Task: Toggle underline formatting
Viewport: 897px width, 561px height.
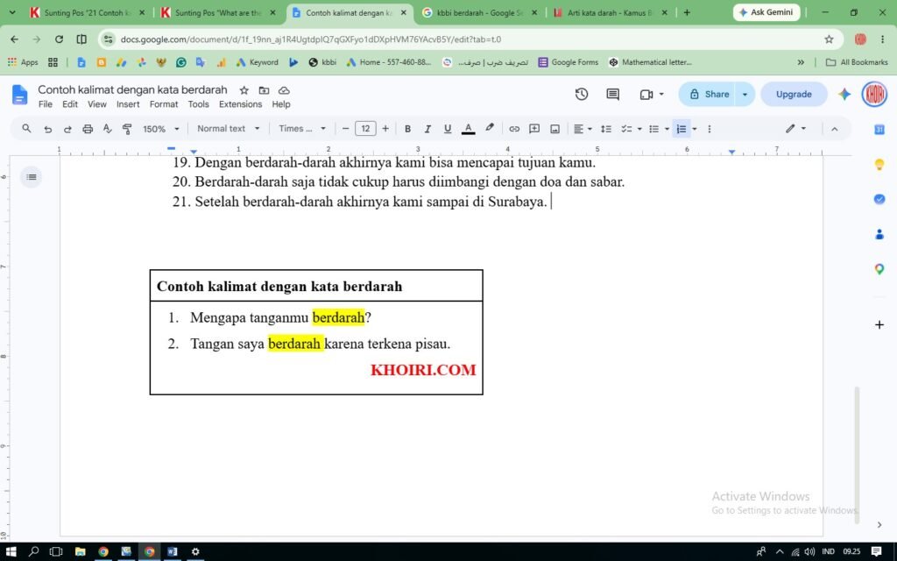Action: (448, 129)
